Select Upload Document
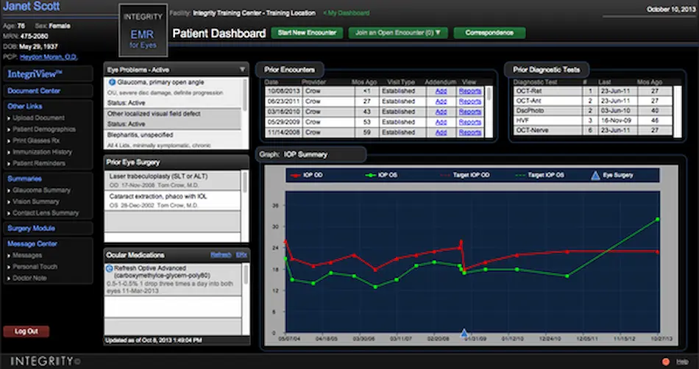 38,118
